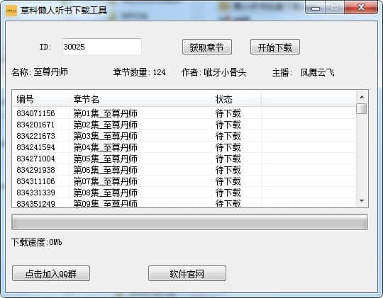Click chapter number 834241594
This screenshot has width=383, height=298.
pyautogui.click(x=35, y=147)
